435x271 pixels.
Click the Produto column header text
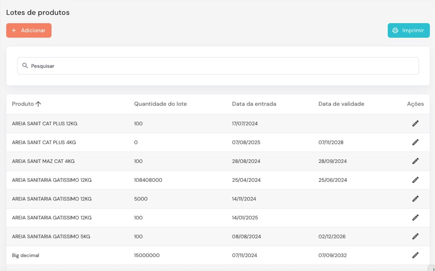point(23,104)
